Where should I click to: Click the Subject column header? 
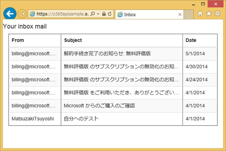(122, 40)
